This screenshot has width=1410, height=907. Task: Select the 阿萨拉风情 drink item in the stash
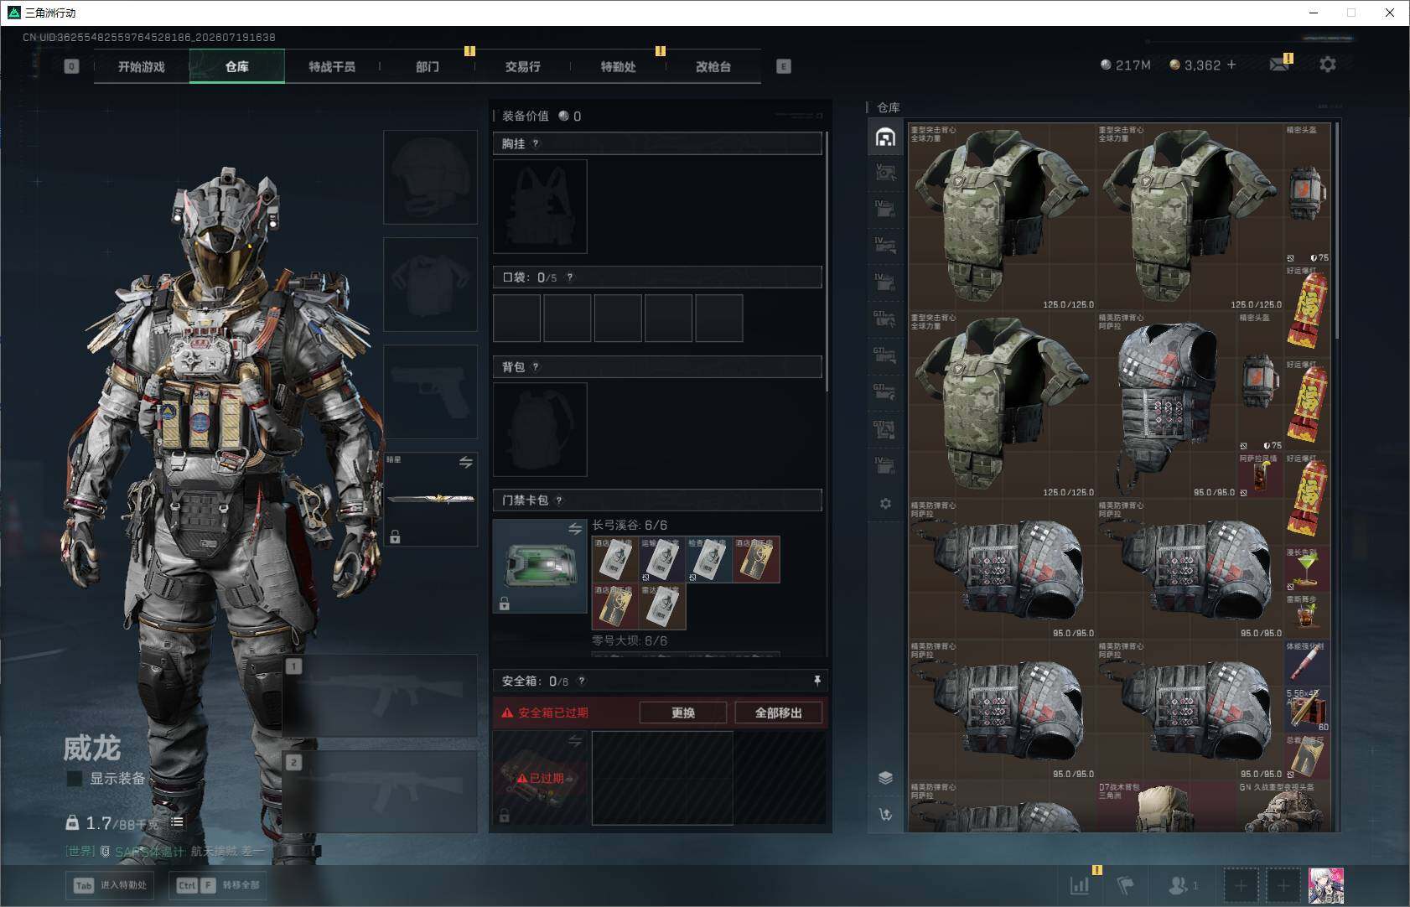tap(1260, 476)
